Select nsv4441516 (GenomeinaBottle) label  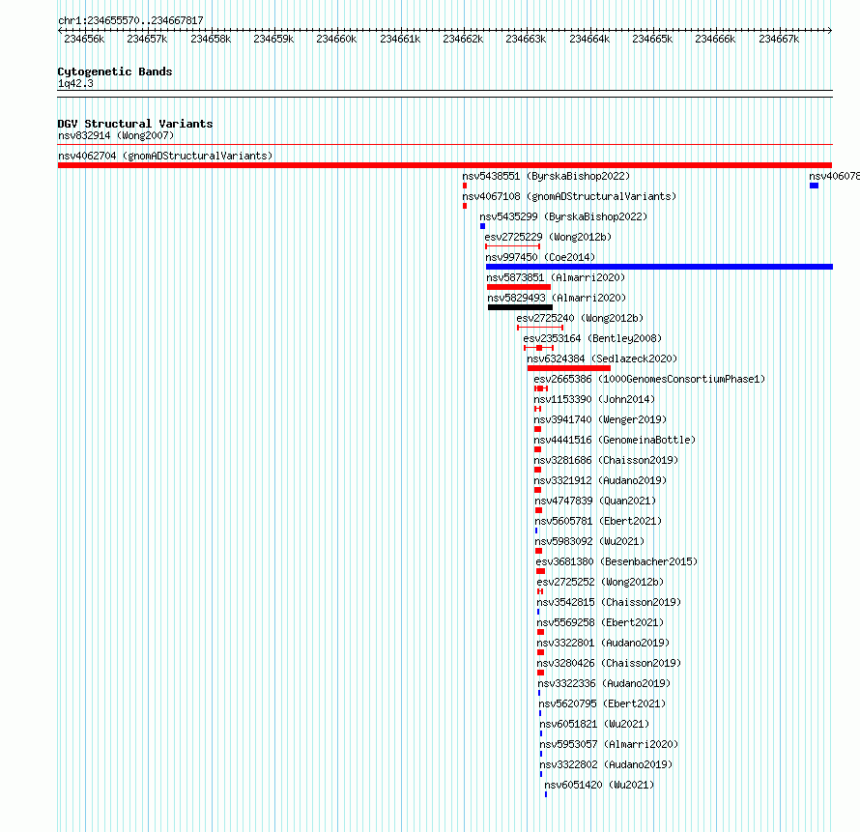click(x=615, y=440)
